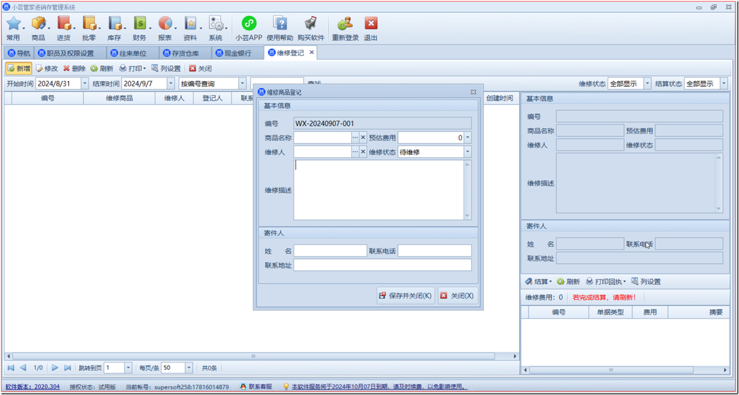Click the service expiry notice link
This screenshot has width=739, height=395.
coord(379,387)
